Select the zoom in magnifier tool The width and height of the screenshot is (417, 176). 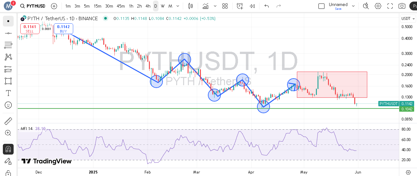[8, 133]
